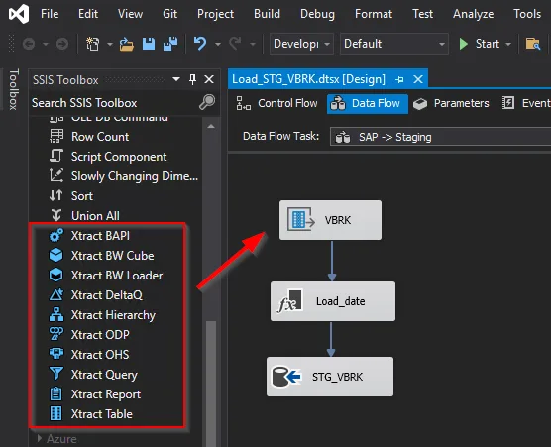Open the Edit menu

click(88, 14)
